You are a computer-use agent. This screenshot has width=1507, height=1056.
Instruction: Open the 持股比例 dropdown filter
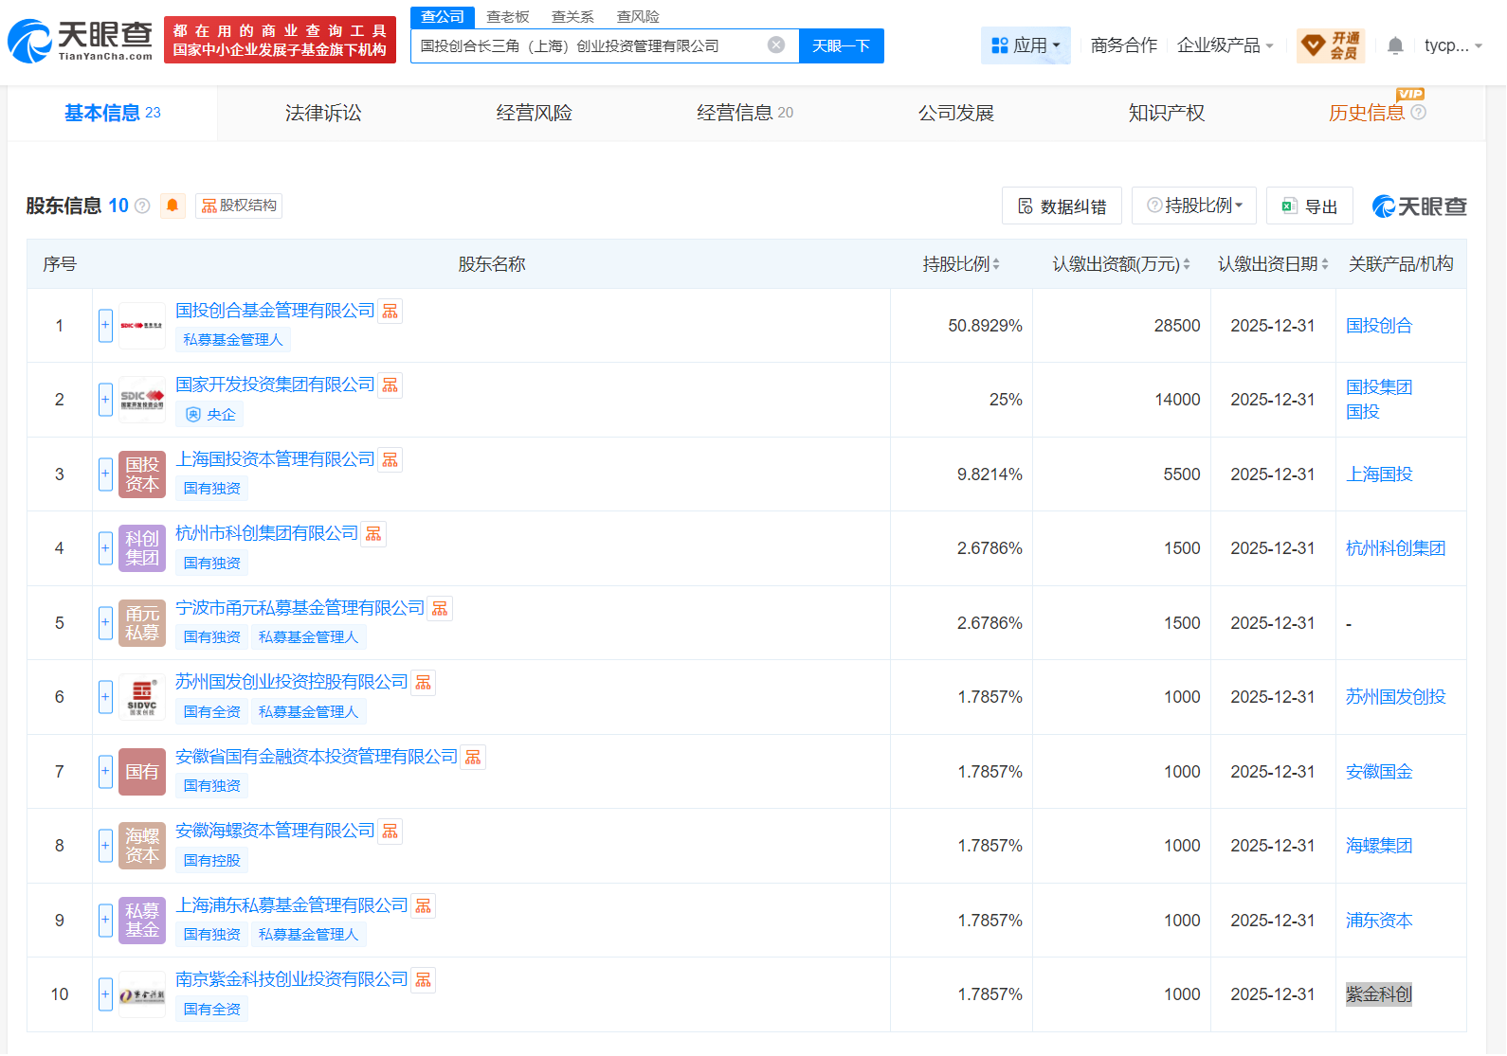pos(1194,206)
